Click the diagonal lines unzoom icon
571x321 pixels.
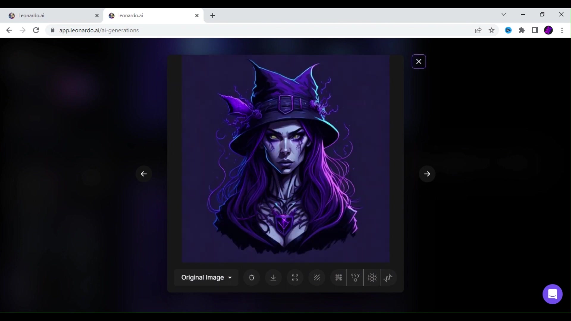(317, 277)
